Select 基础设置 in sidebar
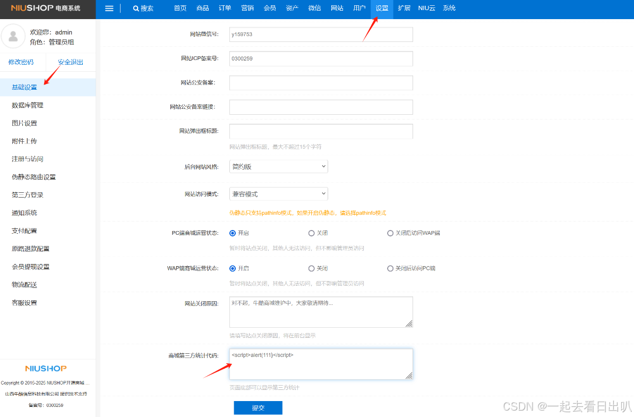 click(48, 87)
